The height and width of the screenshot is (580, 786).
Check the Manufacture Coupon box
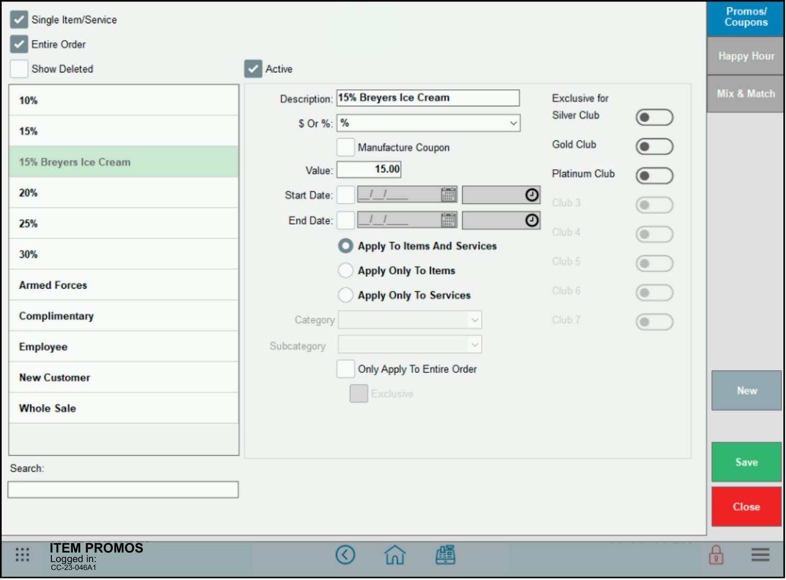pyautogui.click(x=346, y=147)
